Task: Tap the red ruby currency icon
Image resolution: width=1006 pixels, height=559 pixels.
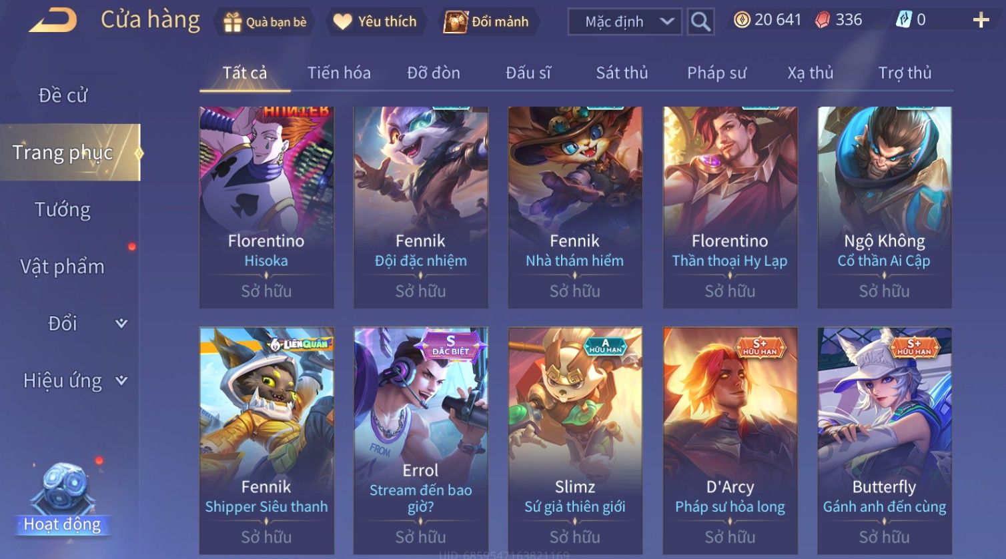Action: [823, 21]
